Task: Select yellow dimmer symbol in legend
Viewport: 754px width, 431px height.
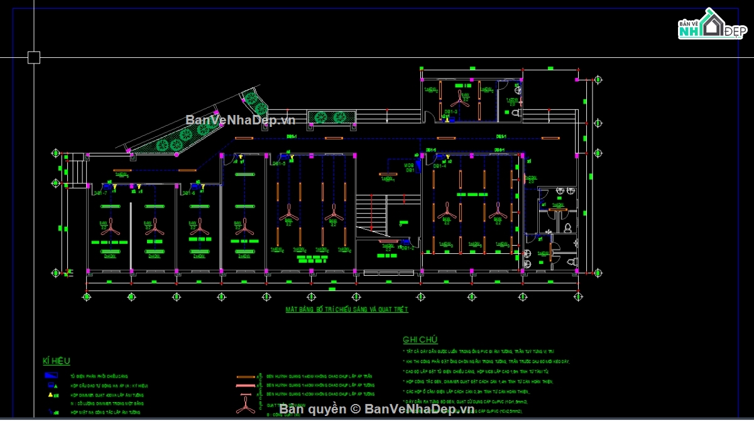Action: [x=50, y=395]
